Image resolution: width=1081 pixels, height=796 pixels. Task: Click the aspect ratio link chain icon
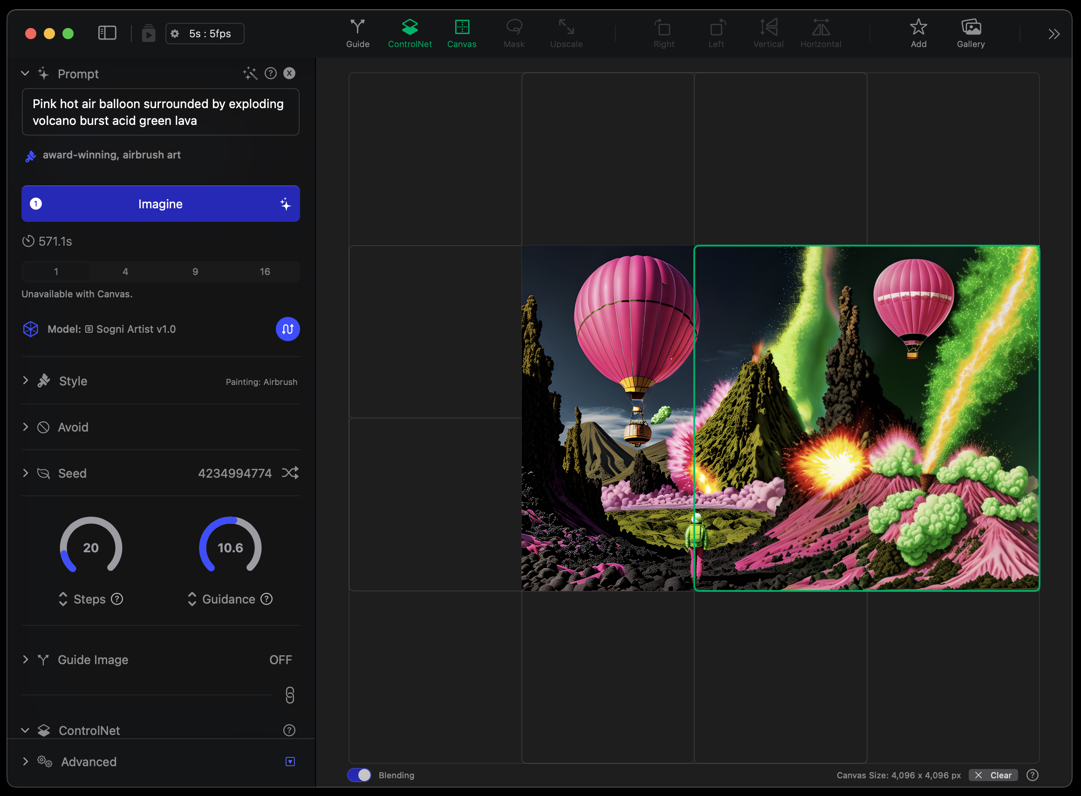click(289, 695)
